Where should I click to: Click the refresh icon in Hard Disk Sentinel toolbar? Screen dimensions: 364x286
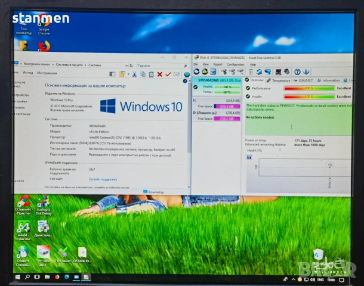pyautogui.click(x=197, y=72)
